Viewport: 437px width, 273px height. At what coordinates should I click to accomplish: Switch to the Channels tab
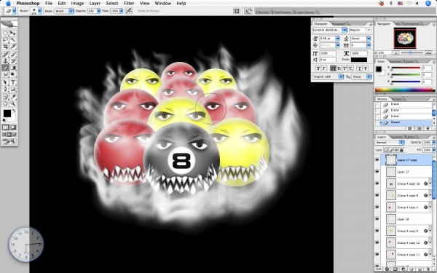point(397,137)
